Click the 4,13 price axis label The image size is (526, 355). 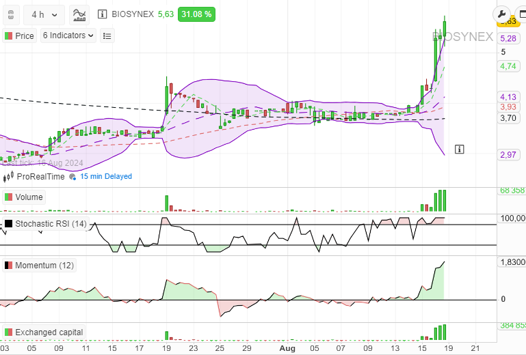coord(508,97)
